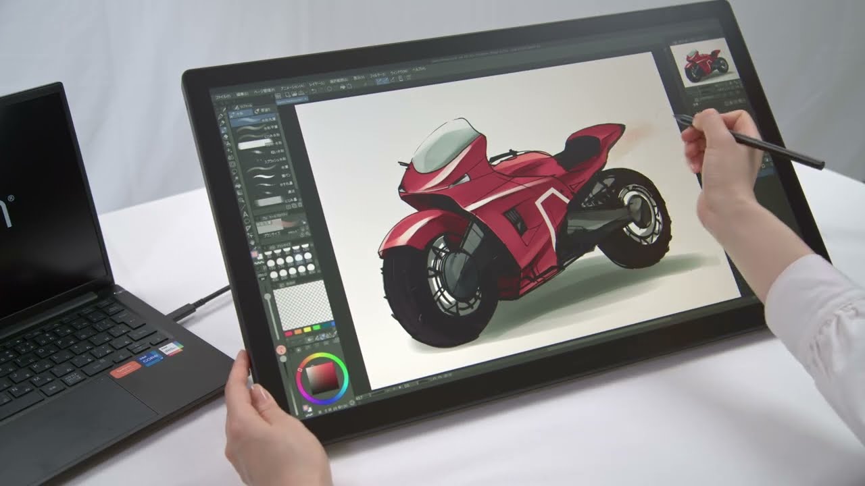Open the ヘルプ (Help) menu
This screenshot has width=865, height=486.
point(419,69)
